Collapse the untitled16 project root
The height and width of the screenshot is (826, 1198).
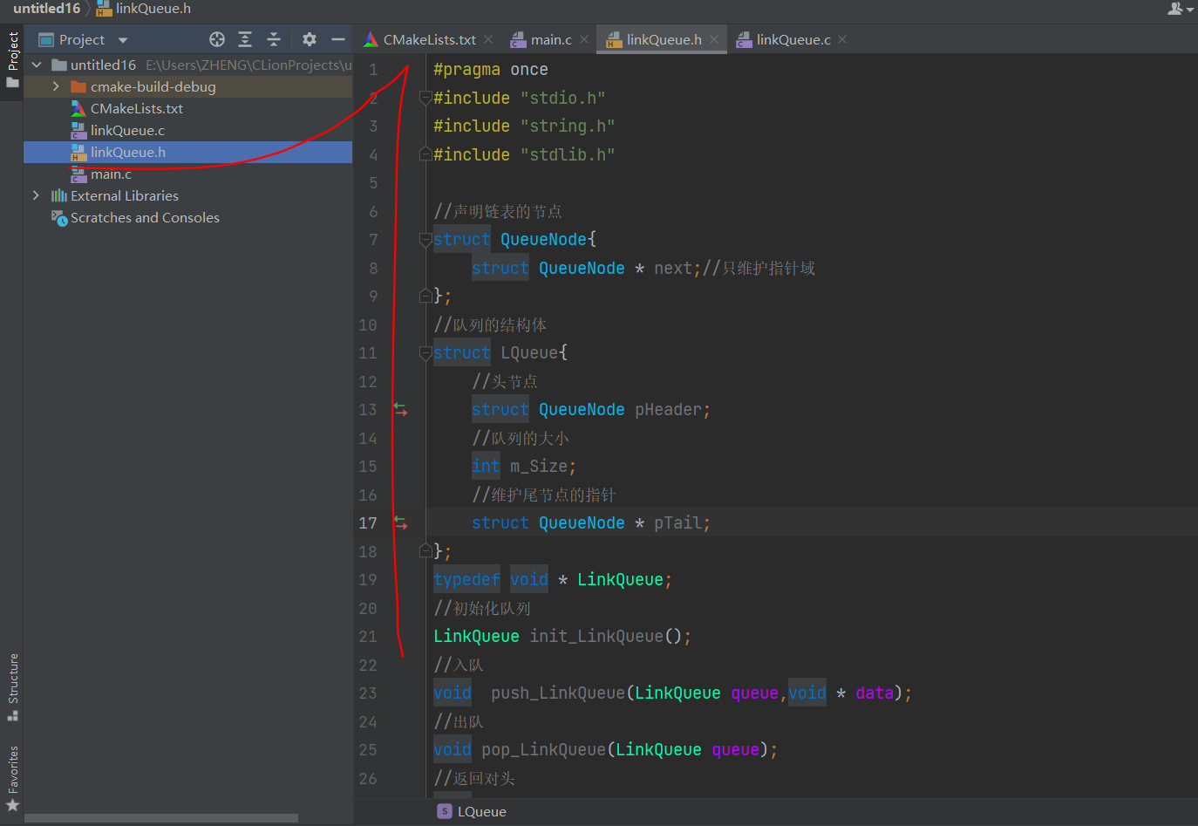(37, 65)
